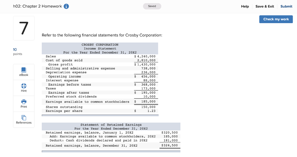Click the Submit link
297x157 pixels.
tap(286, 6)
